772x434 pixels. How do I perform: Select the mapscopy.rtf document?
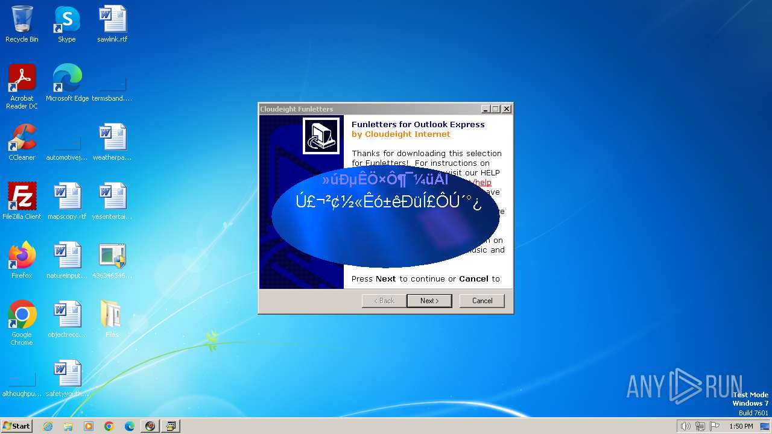(x=67, y=201)
